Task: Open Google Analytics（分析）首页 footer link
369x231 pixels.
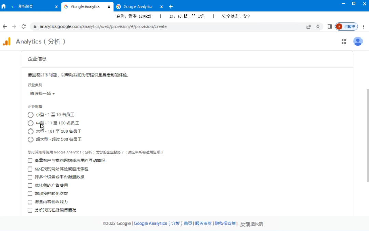Action: pos(163,223)
